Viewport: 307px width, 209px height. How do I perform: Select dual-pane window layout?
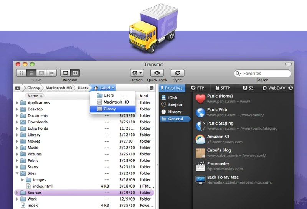point(75,73)
